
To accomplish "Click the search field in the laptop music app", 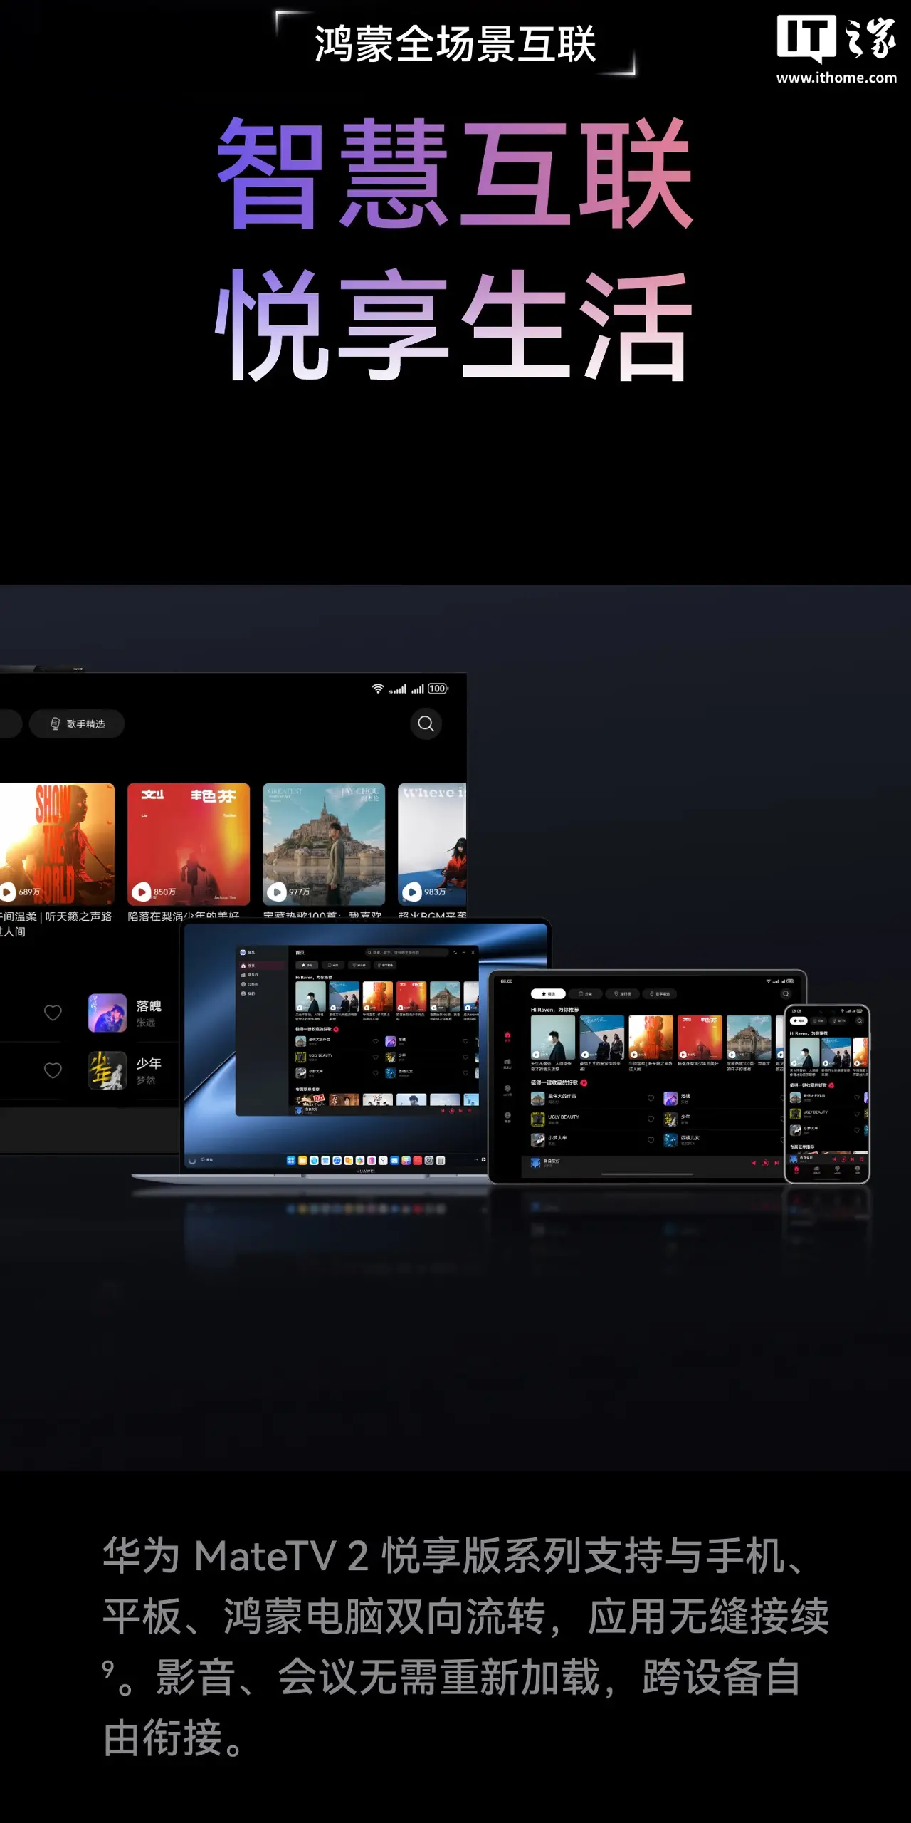I will [406, 952].
